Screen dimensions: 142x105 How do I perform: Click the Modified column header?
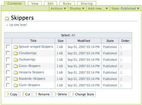tap(84, 41)
